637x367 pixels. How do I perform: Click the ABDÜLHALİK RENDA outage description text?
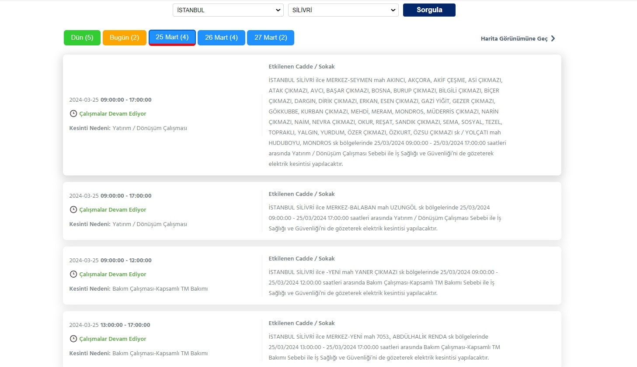[384, 347]
